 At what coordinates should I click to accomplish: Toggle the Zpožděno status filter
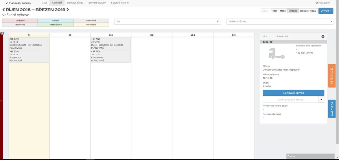(x=20, y=21)
